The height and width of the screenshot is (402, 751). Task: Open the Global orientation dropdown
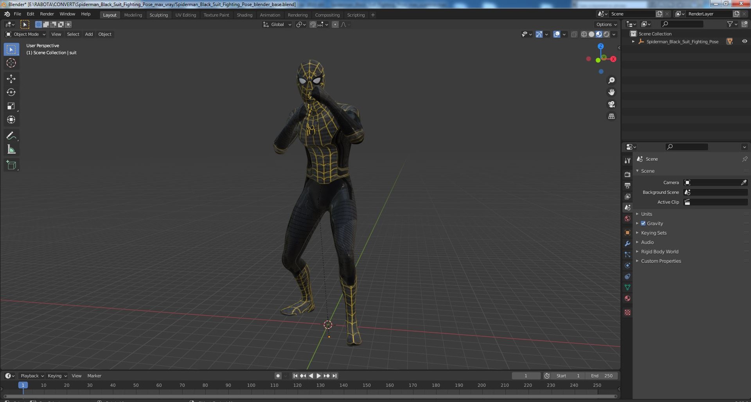tap(277, 25)
